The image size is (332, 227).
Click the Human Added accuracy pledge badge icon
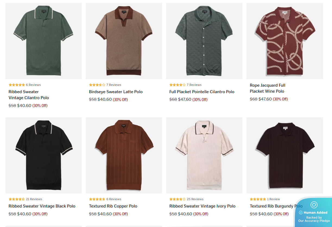tap(314, 205)
